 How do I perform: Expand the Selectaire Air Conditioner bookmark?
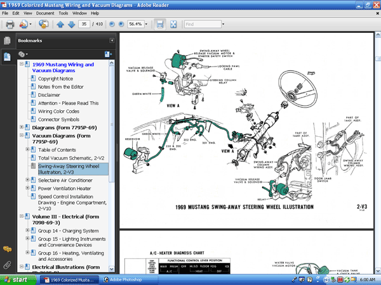27,180
